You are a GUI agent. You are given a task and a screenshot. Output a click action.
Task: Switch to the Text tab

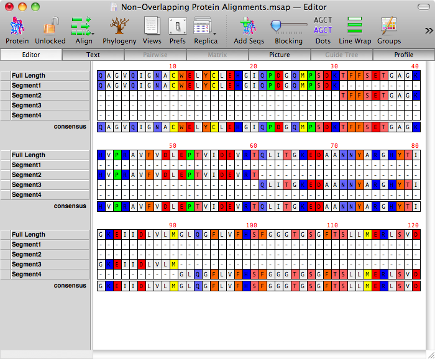93,55
